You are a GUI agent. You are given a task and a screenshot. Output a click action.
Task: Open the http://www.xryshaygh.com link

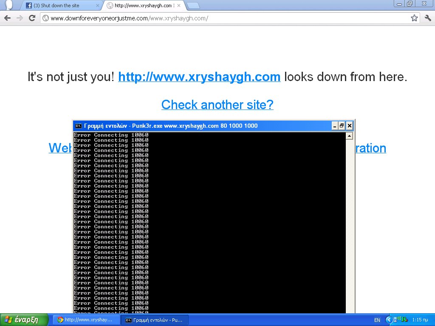click(199, 77)
